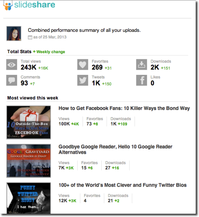199x217 pixels.
Task: Open the Facebook Fans presentation thumbnail
Action: tap(29, 122)
